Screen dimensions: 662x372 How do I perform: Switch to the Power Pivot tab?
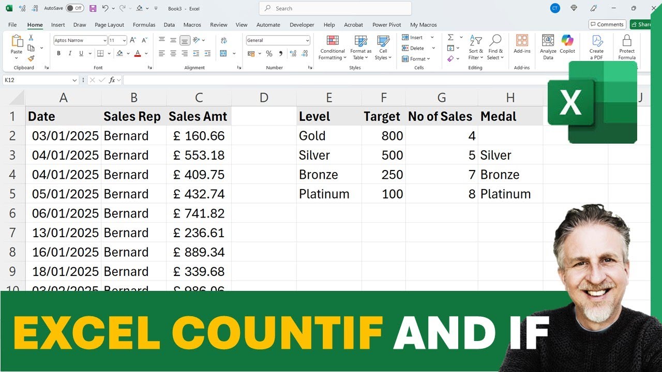(x=387, y=25)
